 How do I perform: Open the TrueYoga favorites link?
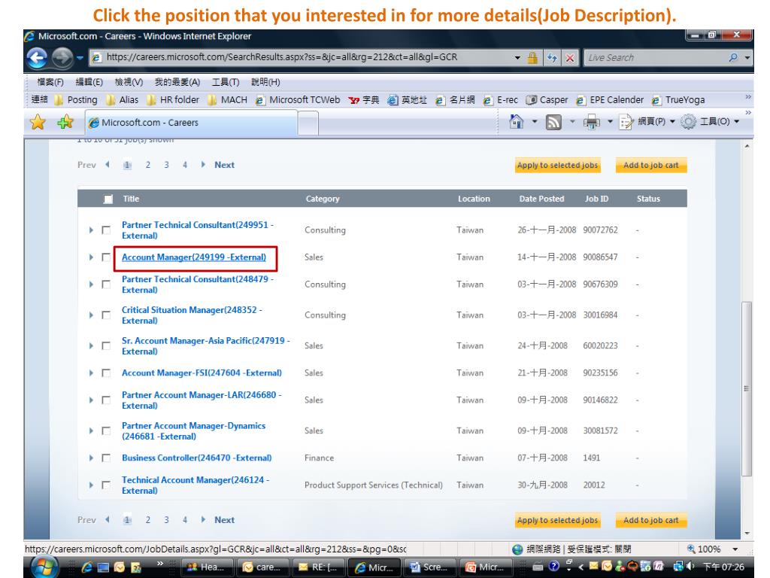pyautogui.click(x=678, y=100)
